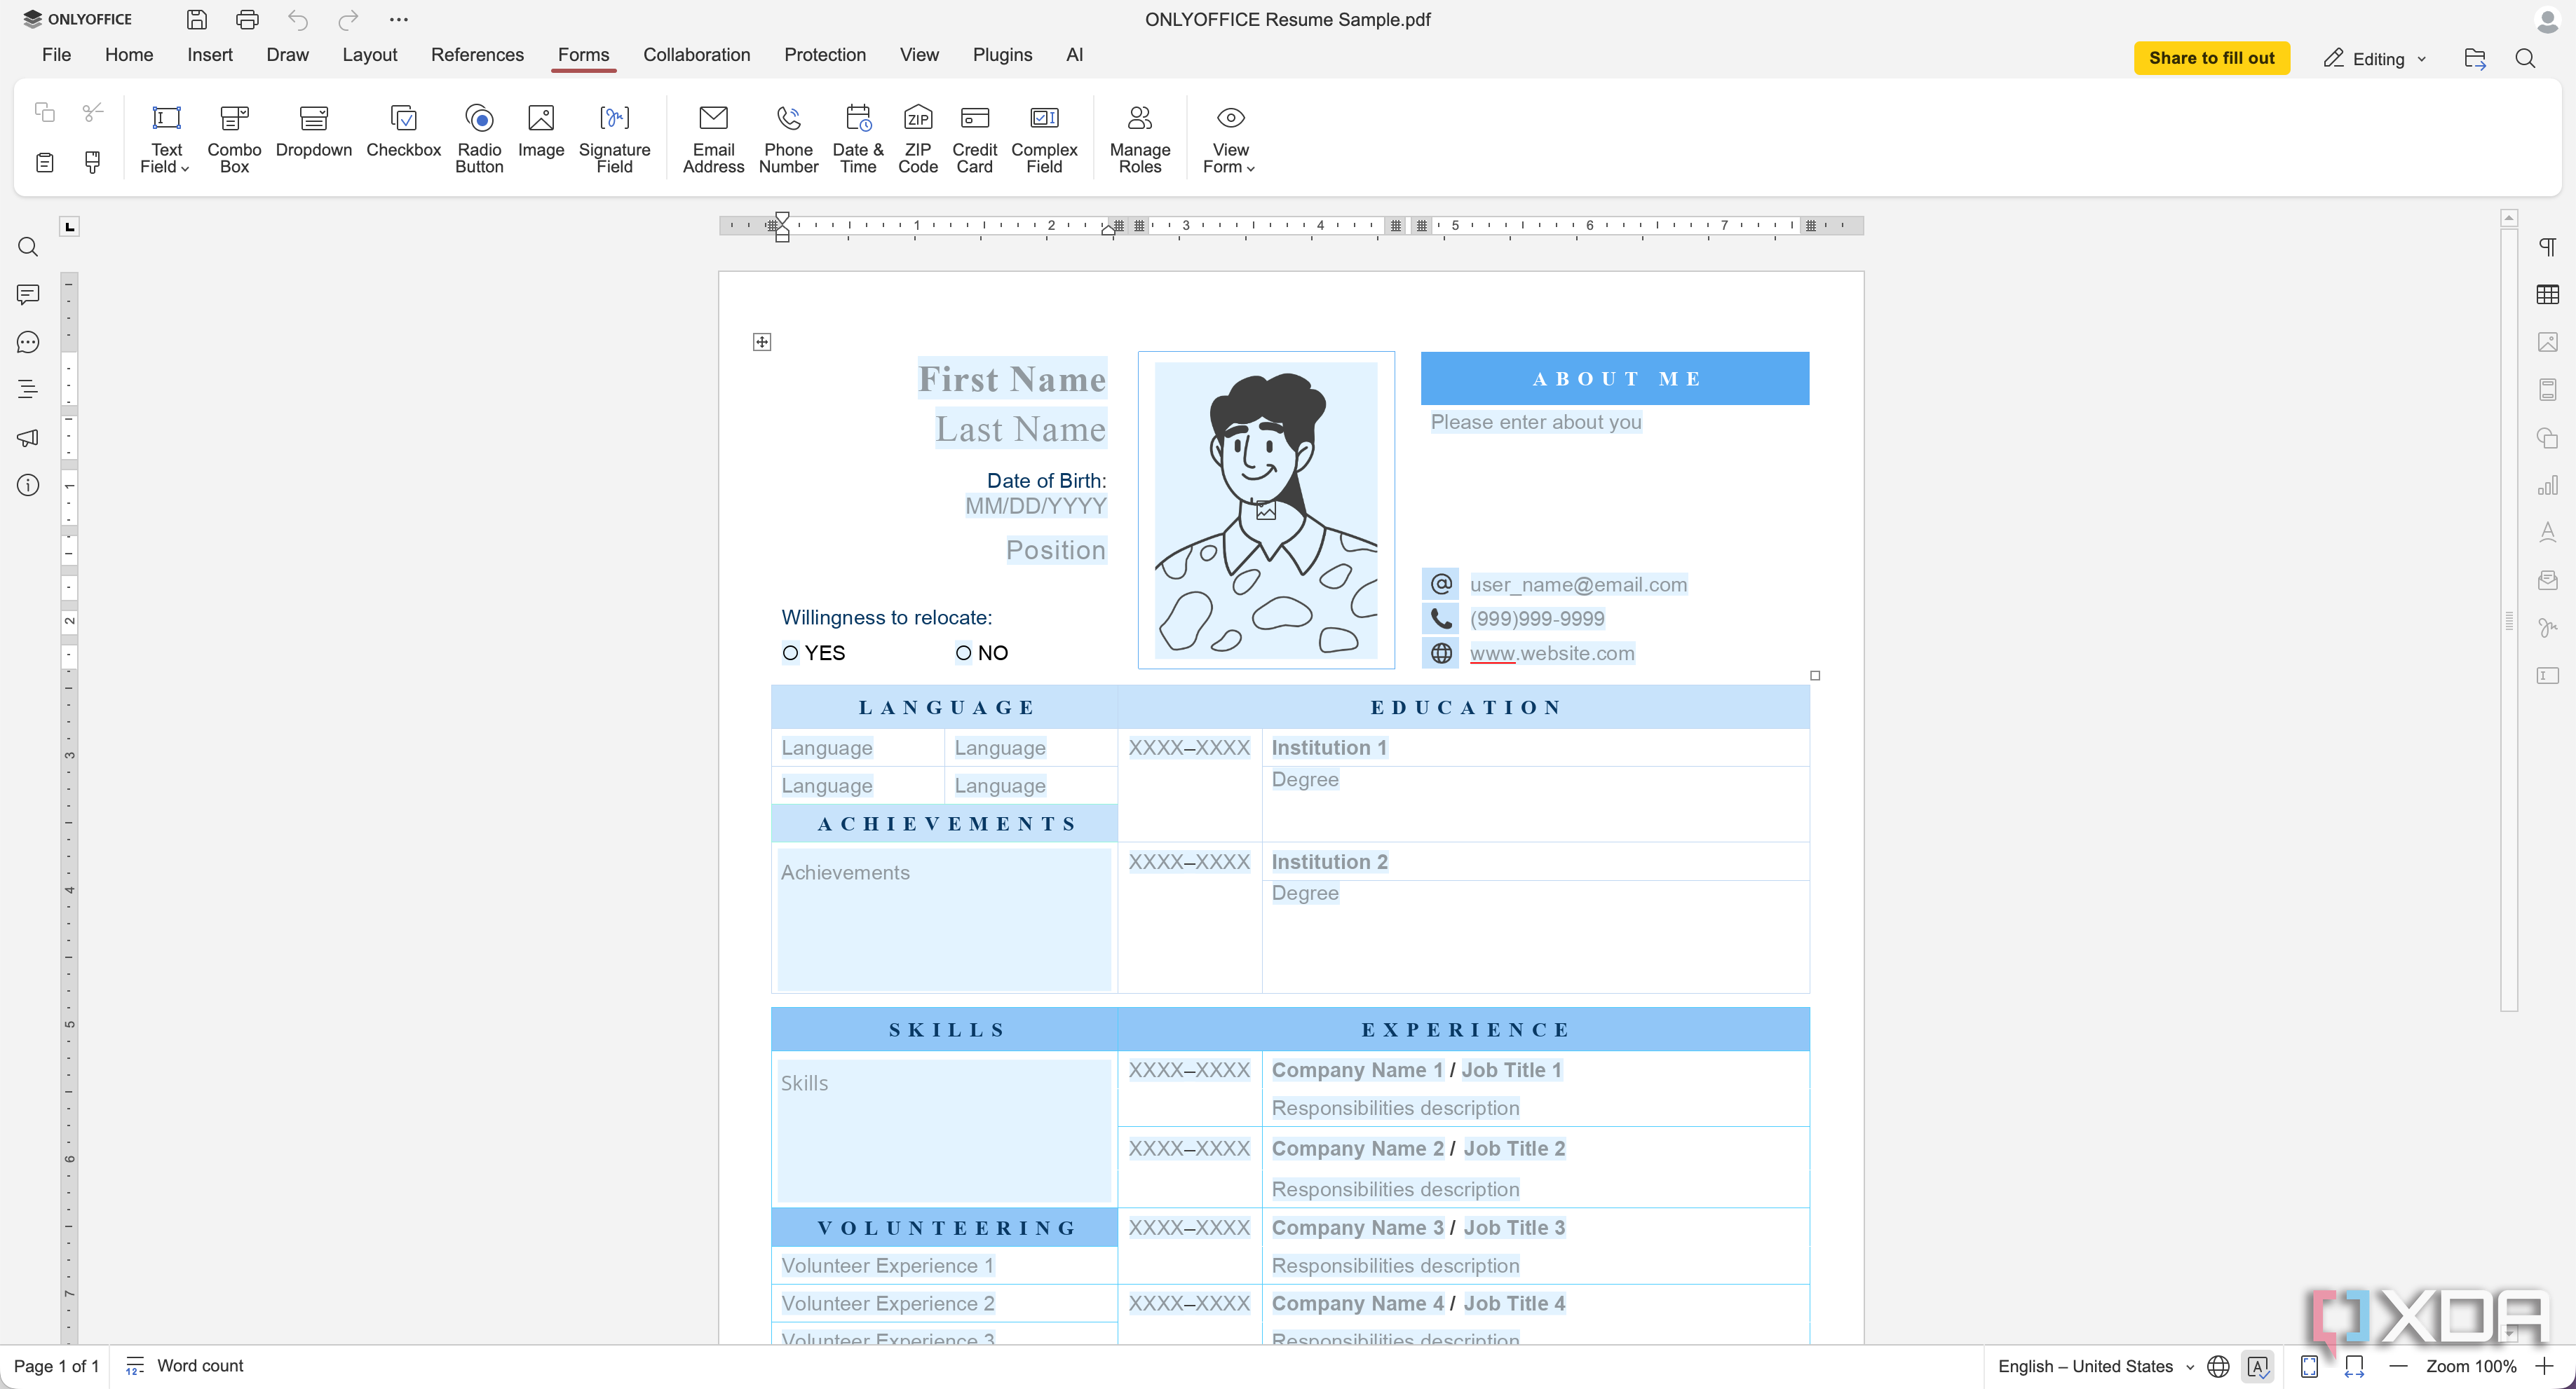Open Word count in status bar

[x=185, y=1366]
